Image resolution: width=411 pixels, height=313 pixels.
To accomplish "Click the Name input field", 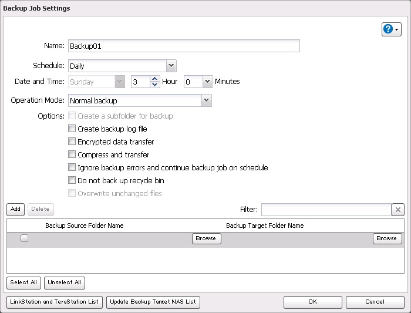I will point(184,46).
